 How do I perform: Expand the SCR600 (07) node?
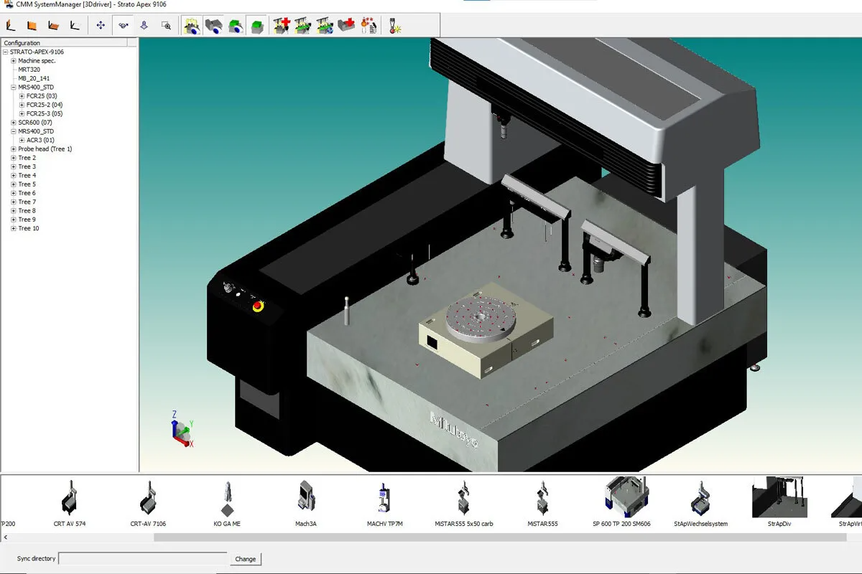[x=14, y=123]
